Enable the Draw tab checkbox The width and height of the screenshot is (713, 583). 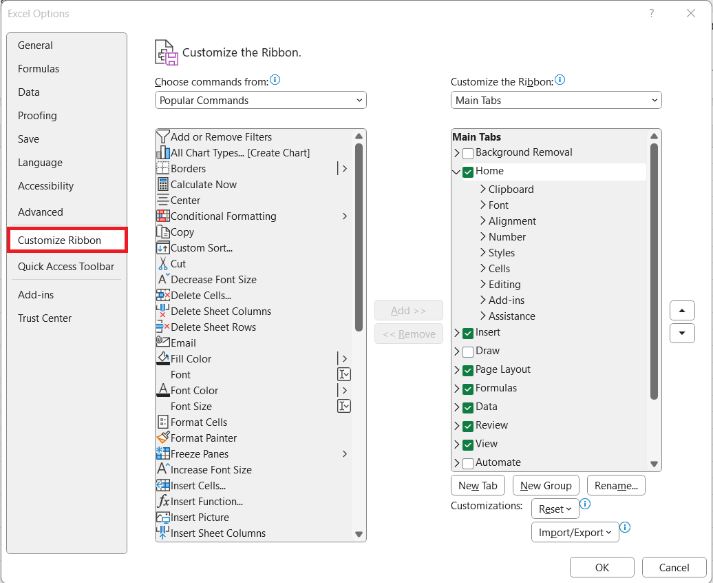coord(468,351)
